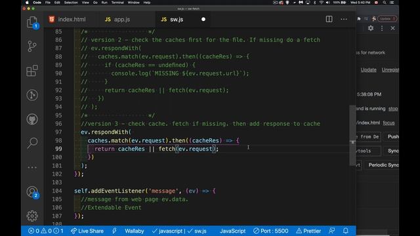
Task: Change JavaScript language mode in status bar
Action: [232, 231]
